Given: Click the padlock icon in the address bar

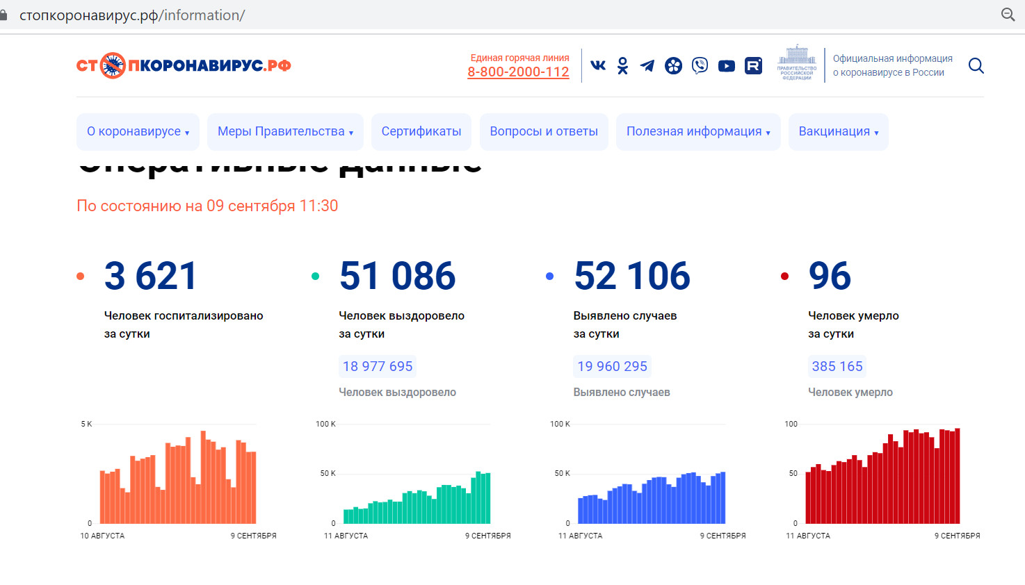Looking at the screenshot, I should pyautogui.click(x=5, y=14).
